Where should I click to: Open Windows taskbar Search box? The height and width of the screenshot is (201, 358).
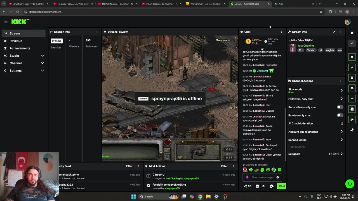pos(159,197)
